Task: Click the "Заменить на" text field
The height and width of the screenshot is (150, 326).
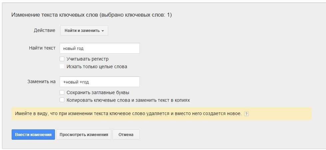Action: click(x=99, y=82)
